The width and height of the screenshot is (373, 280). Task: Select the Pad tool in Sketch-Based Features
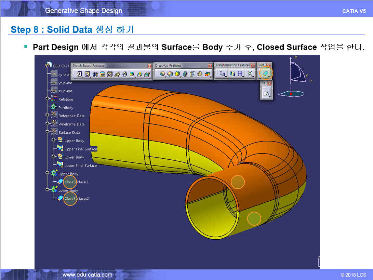(79, 74)
